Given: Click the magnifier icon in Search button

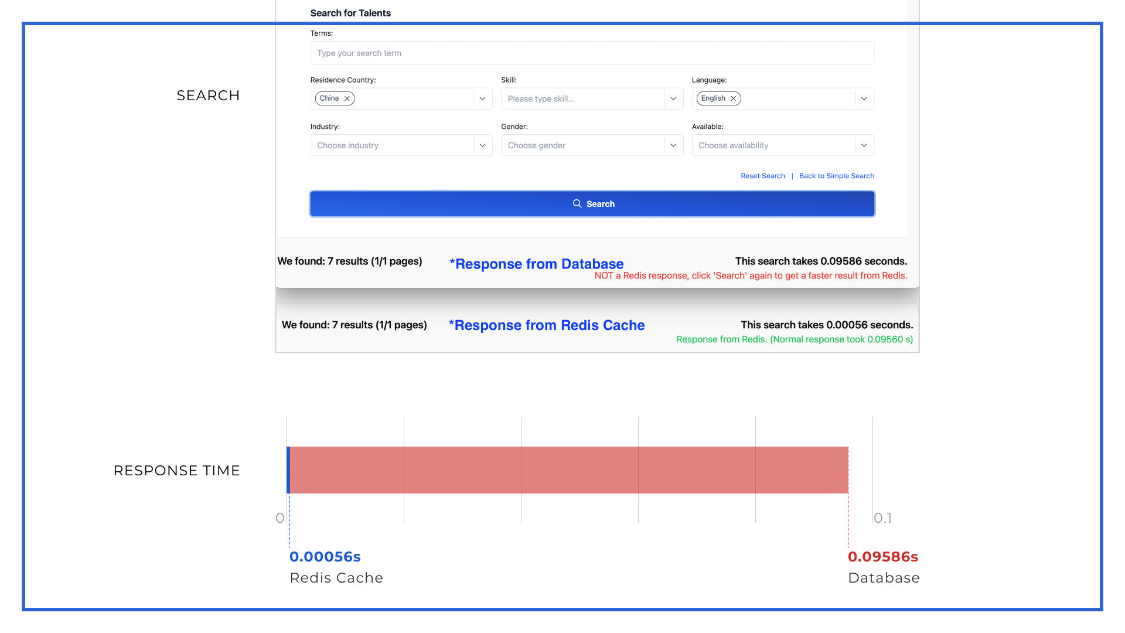Looking at the screenshot, I should (577, 203).
